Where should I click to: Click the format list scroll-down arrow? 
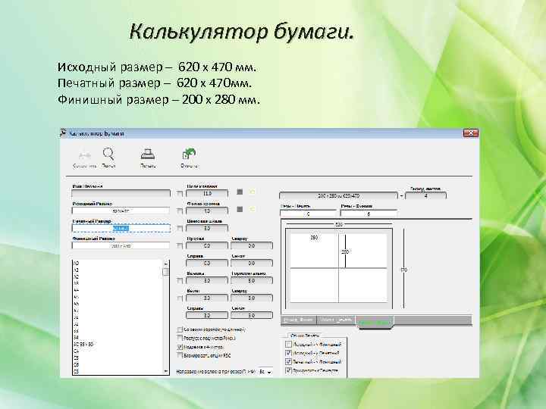tap(166, 371)
